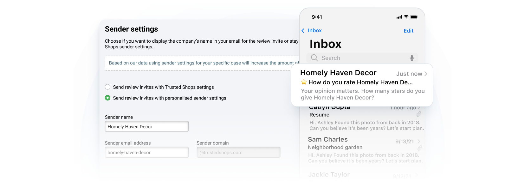
Task: Click the Sender email address field
Action: 146,152
